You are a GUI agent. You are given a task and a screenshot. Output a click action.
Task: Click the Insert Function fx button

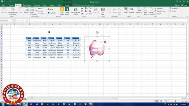point(27,20)
